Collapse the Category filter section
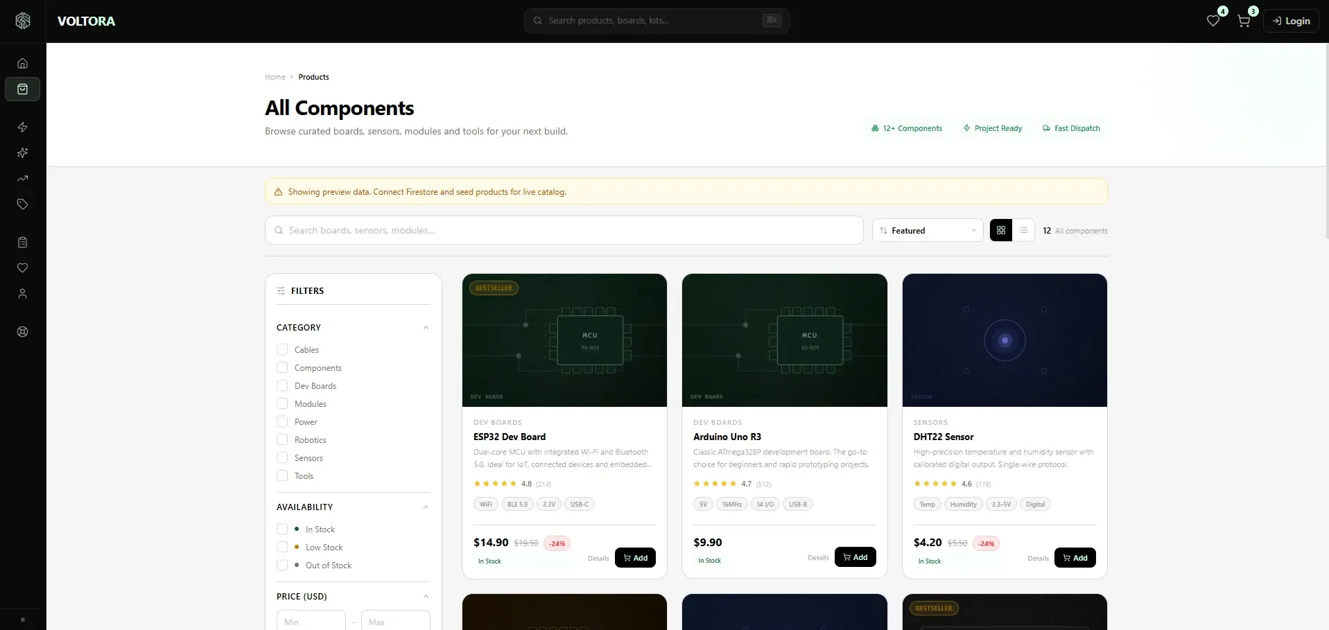This screenshot has width=1329, height=630. click(426, 328)
